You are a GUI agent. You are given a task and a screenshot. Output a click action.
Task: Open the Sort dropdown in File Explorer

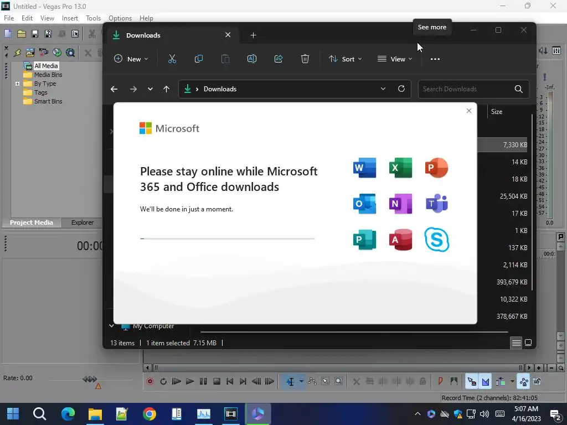tap(346, 59)
